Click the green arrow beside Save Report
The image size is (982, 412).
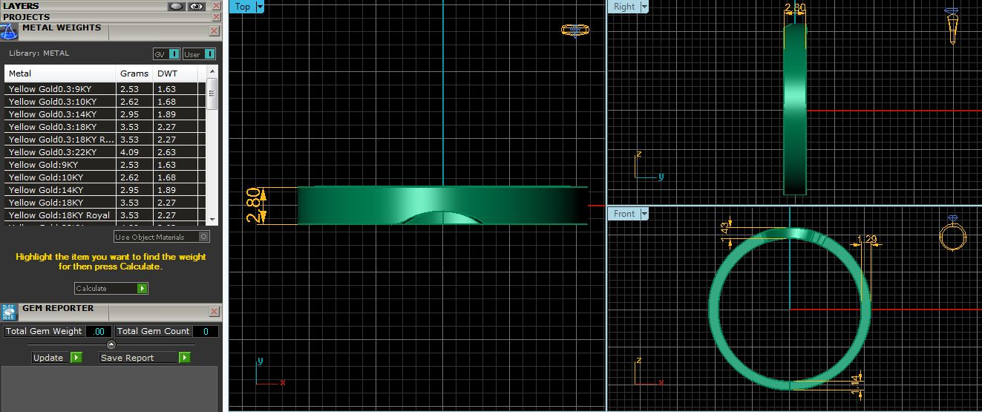point(184,358)
